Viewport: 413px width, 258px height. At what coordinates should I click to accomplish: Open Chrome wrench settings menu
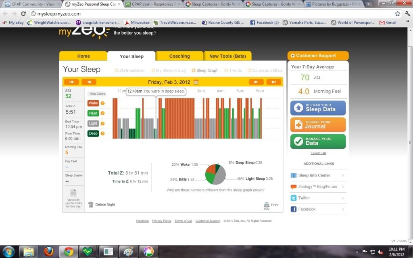(407, 14)
